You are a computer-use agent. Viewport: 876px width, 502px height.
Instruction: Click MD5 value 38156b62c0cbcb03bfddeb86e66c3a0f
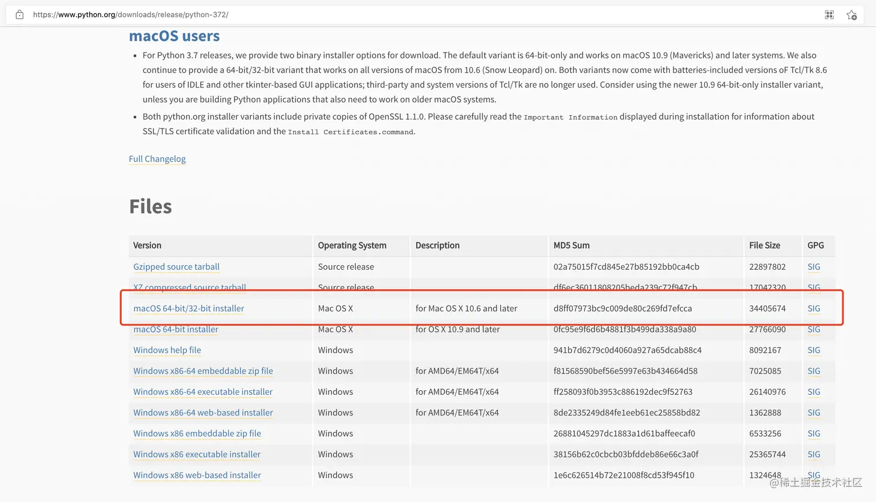626,455
